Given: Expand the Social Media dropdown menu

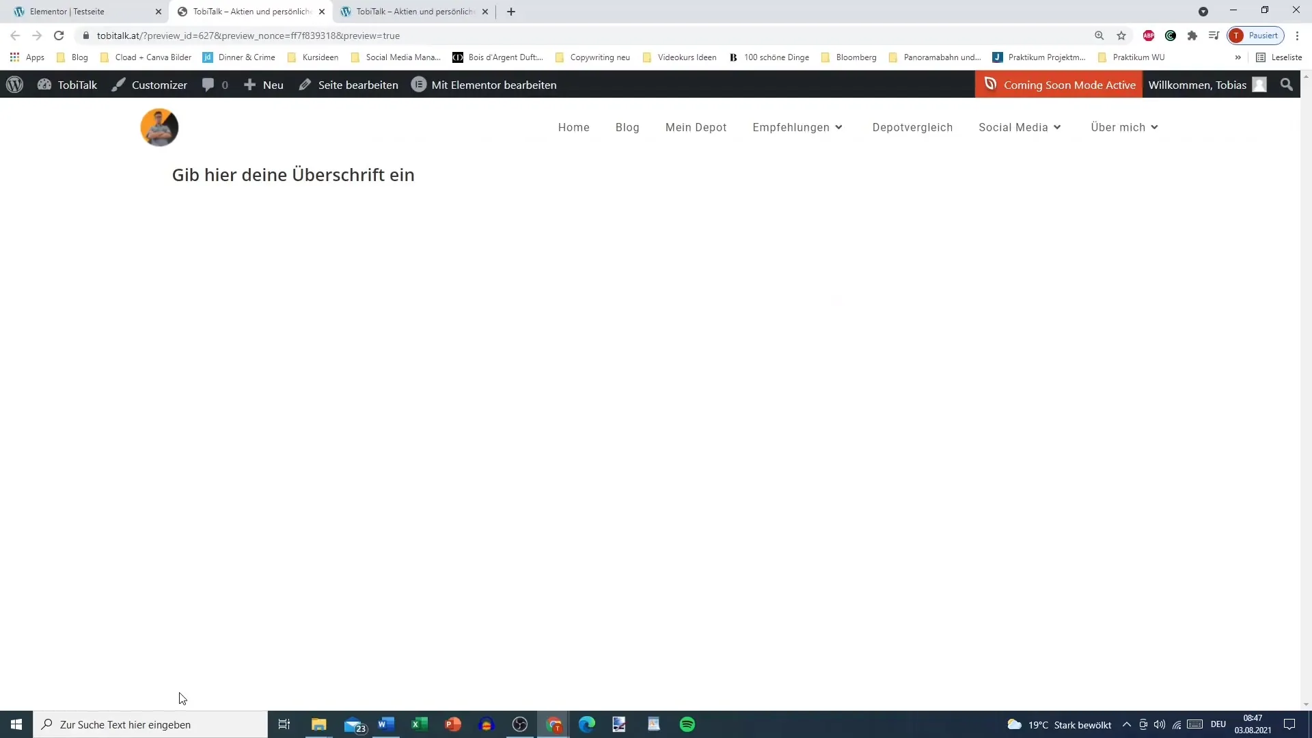Looking at the screenshot, I should coord(1020,127).
